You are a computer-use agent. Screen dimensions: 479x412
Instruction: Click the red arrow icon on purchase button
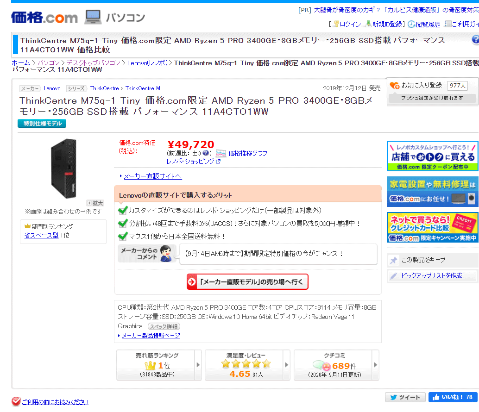192,281
